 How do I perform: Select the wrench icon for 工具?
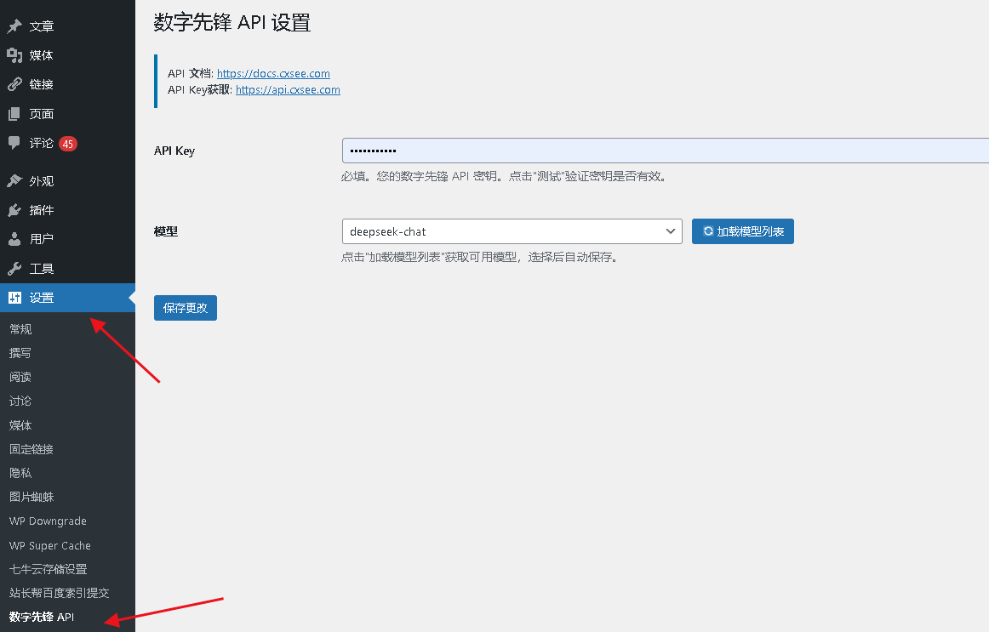pyautogui.click(x=14, y=269)
